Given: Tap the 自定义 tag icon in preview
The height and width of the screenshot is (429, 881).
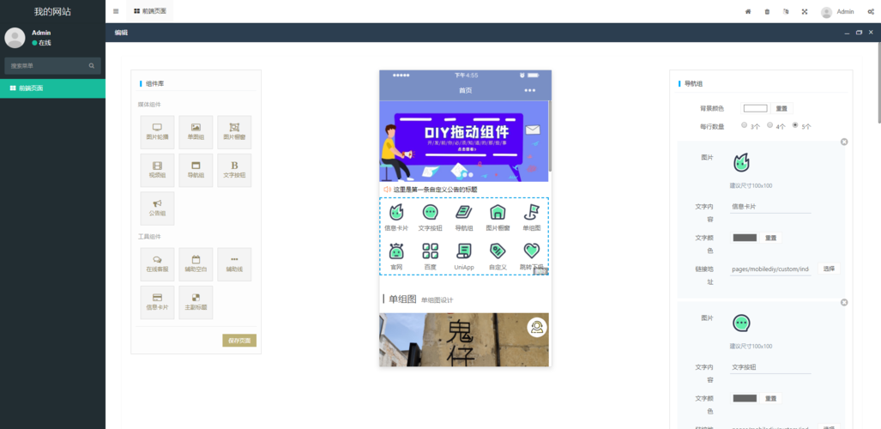Looking at the screenshot, I should 498,251.
